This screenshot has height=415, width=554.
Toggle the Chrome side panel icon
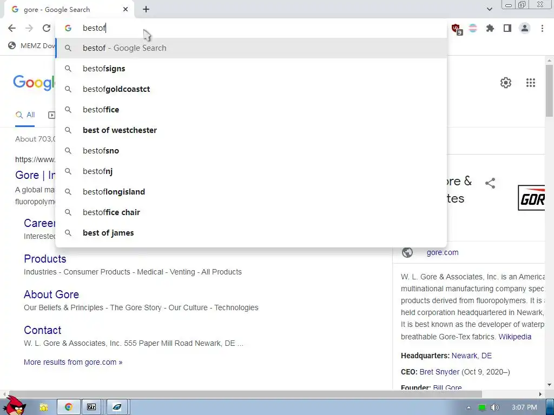[x=507, y=28]
